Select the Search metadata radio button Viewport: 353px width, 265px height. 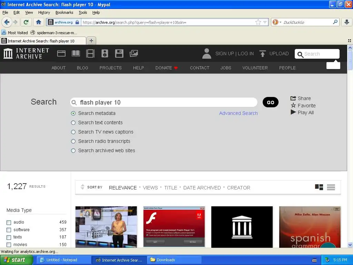click(x=73, y=113)
